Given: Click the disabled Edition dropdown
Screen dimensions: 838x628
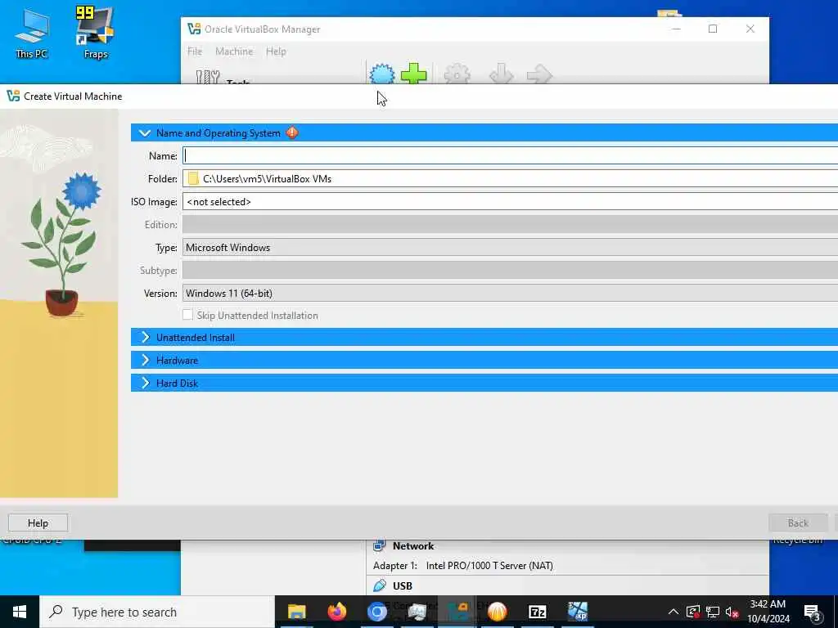Looking at the screenshot, I should pos(510,224).
